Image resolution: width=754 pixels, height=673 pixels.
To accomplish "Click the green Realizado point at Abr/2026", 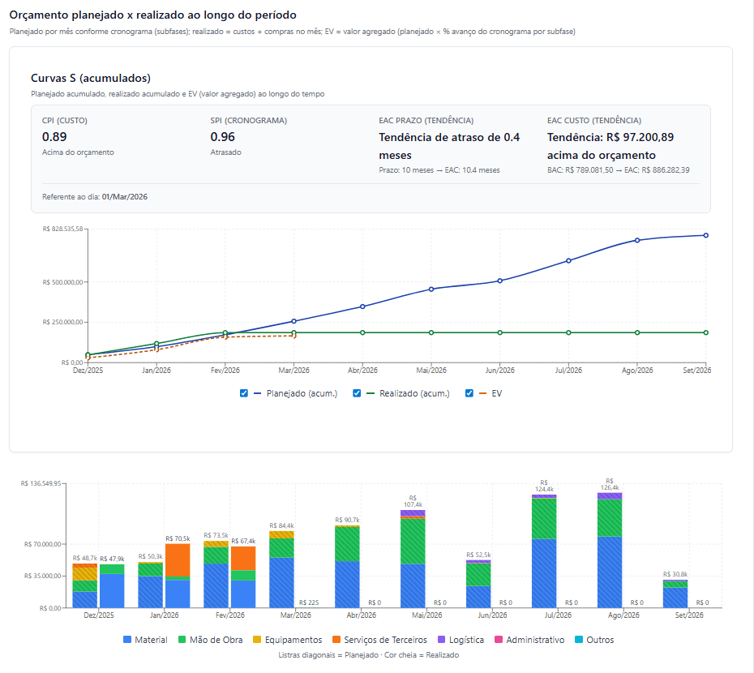I will [362, 332].
